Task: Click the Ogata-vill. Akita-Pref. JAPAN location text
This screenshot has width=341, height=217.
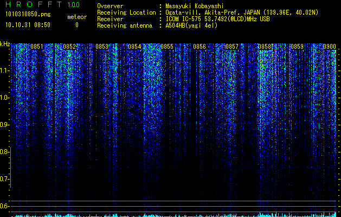Action: click(242, 12)
